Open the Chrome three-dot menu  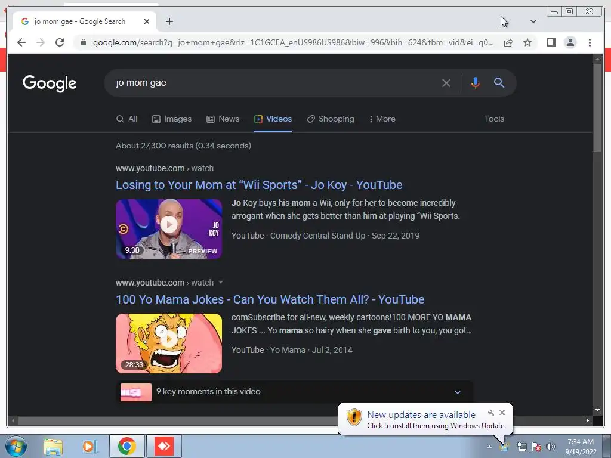point(590,42)
